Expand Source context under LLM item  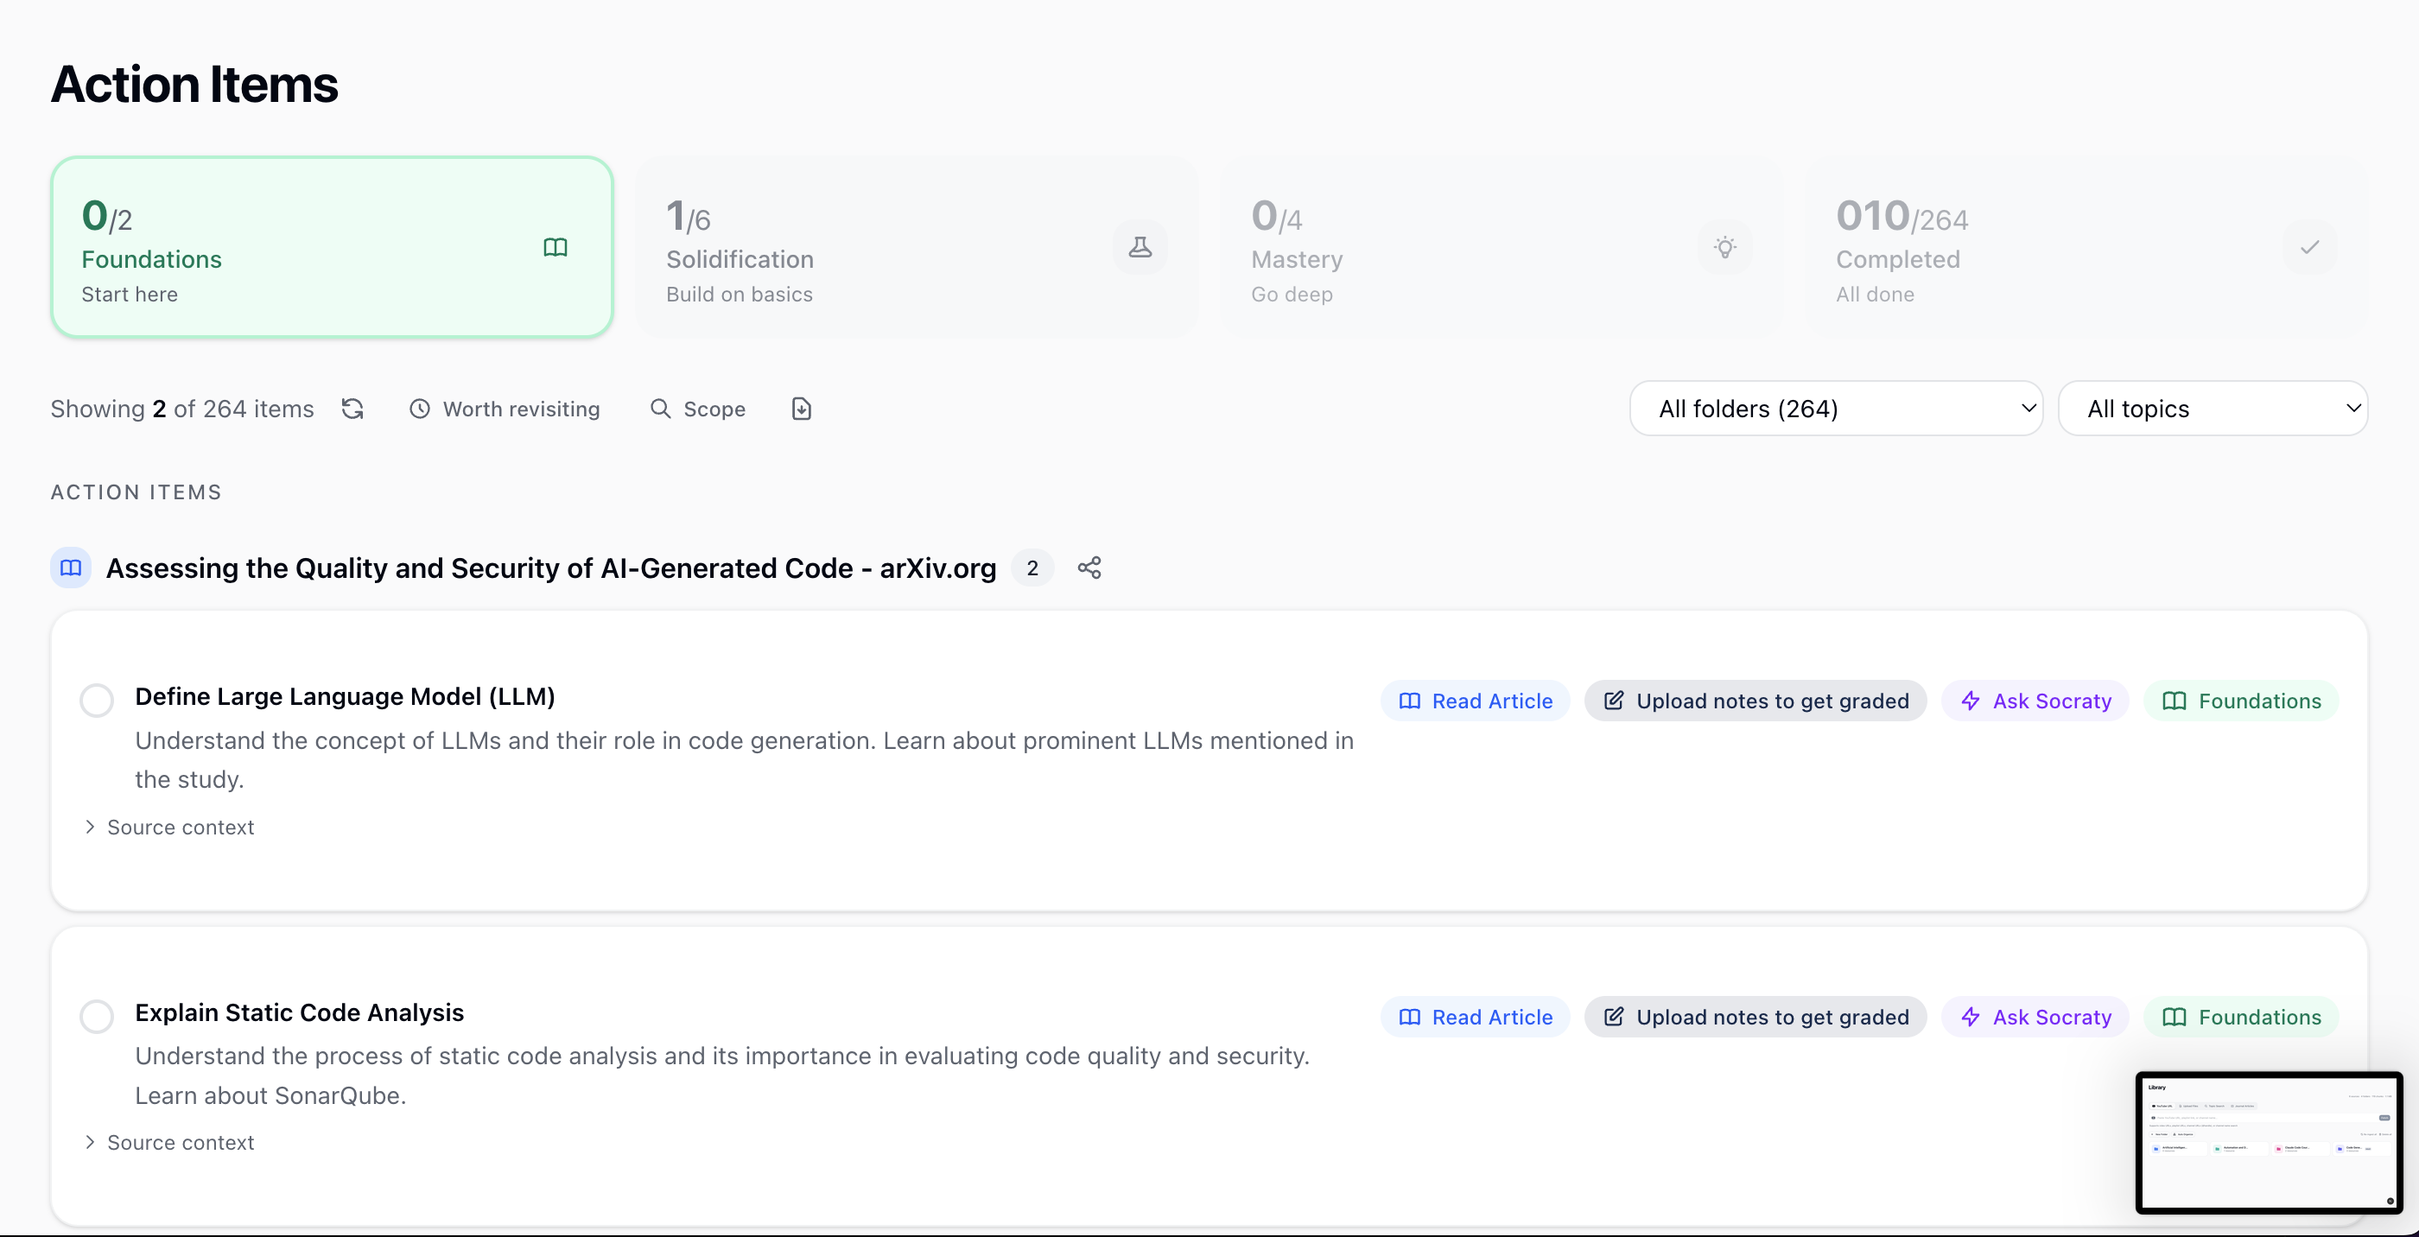pos(169,827)
